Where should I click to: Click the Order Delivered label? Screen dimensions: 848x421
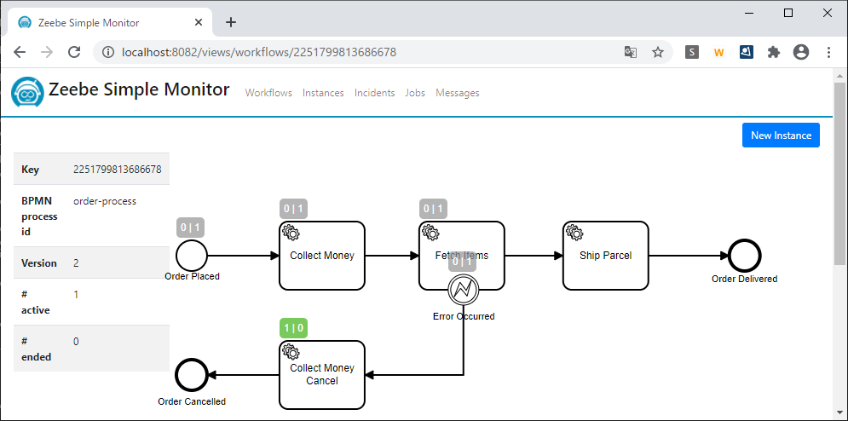click(x=745, y=280)
